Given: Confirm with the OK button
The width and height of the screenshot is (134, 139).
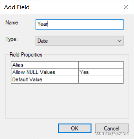Looking at the screenshot, I should point(75,128).
